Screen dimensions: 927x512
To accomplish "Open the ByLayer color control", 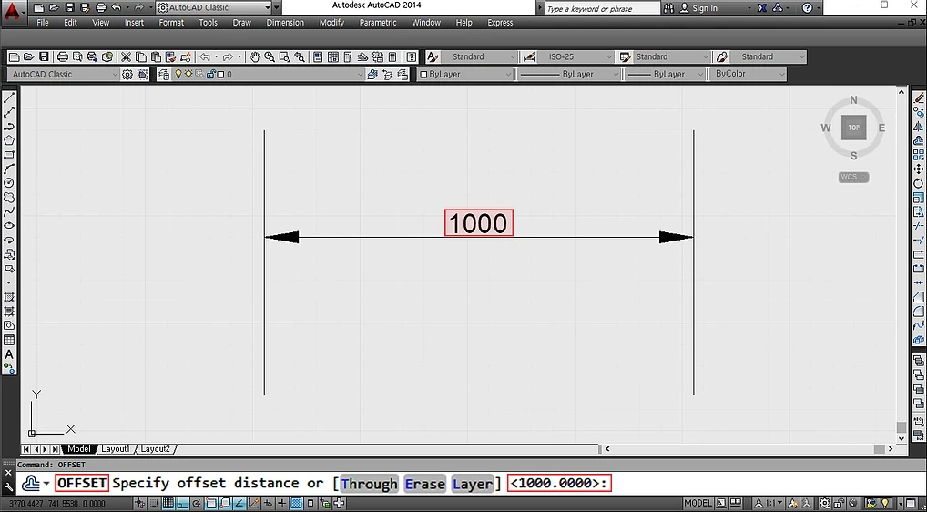I will pyautogui.click(x=464, y=75).
